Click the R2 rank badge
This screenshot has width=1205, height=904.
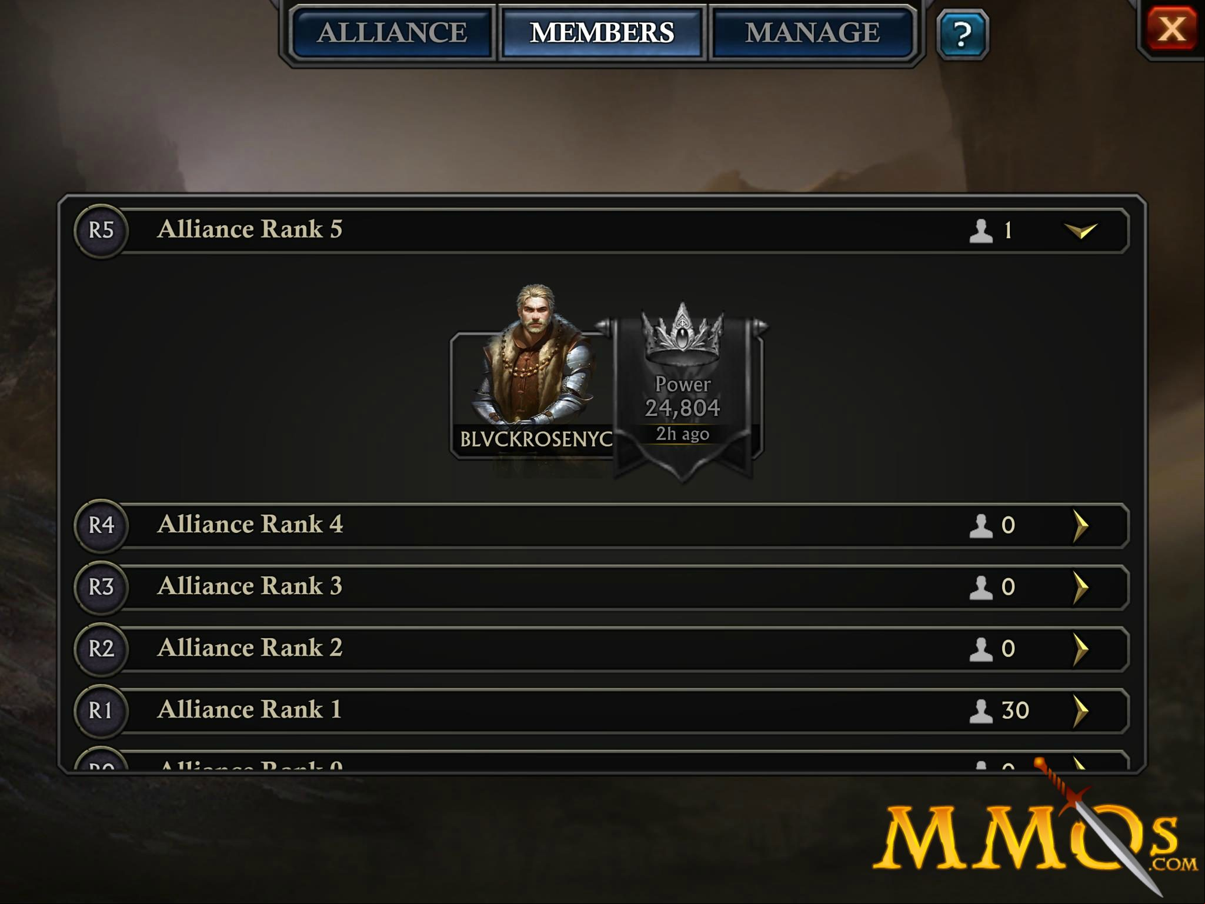click(101, 649)
